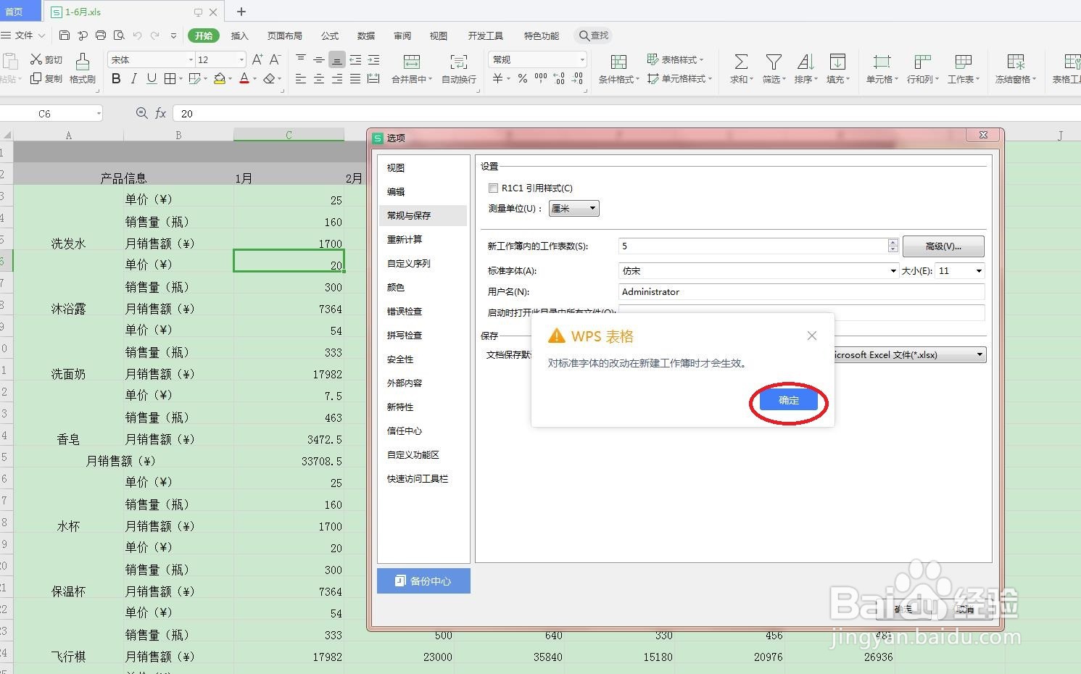Click 确定 in the WPS 表格 warning dialog

[787, 400]
